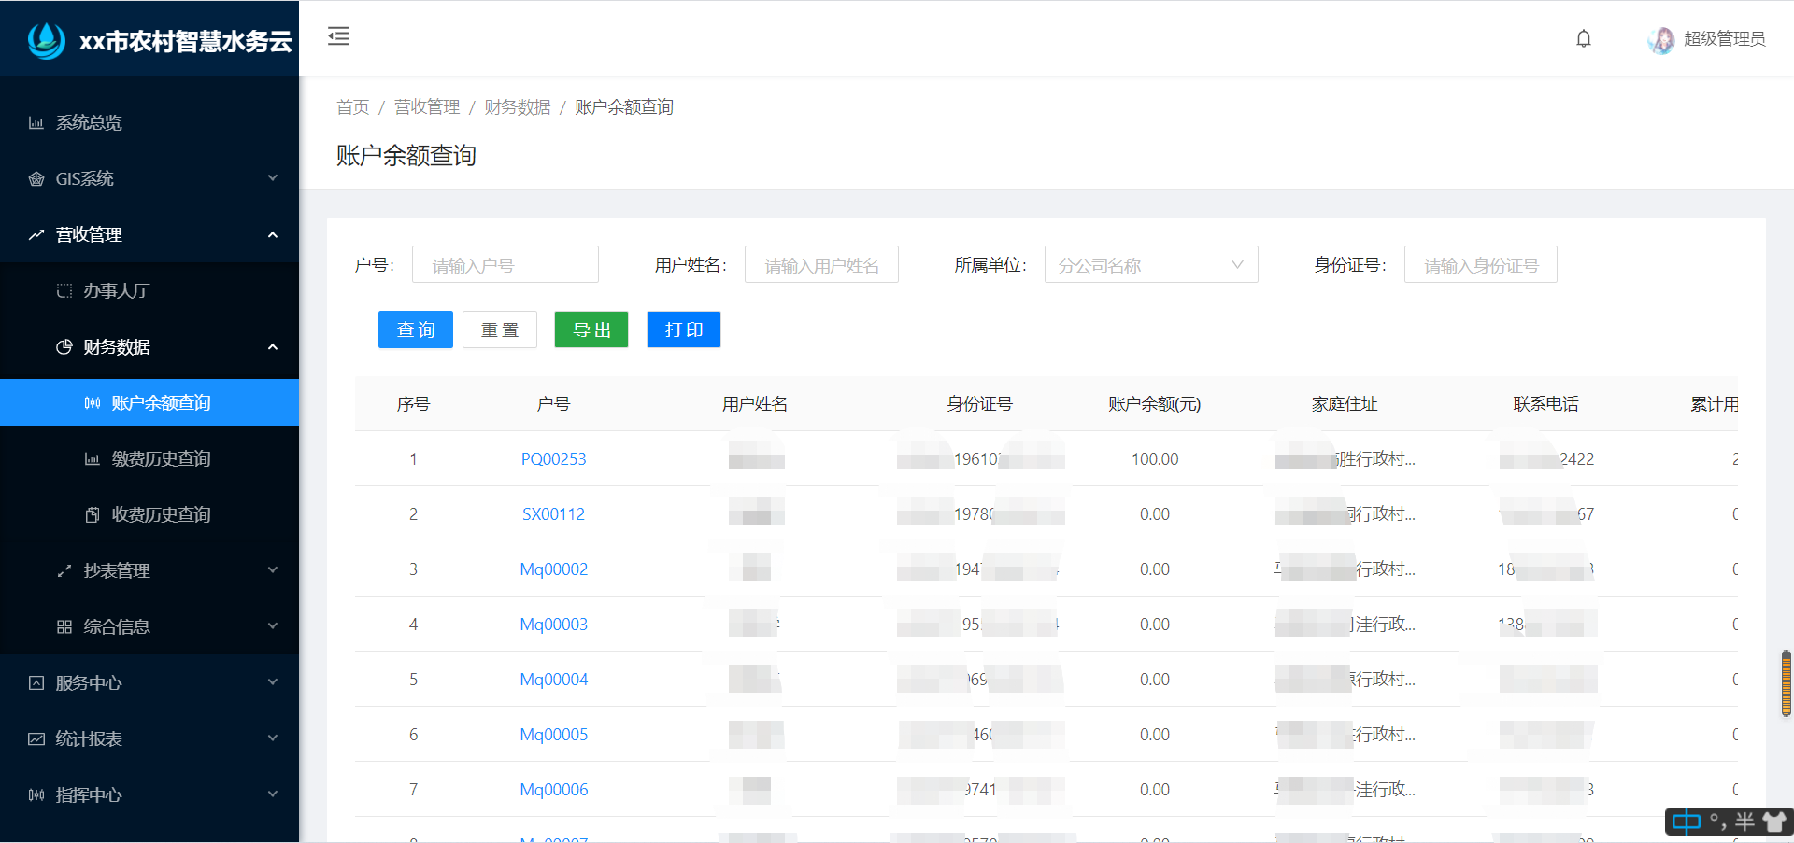1794x843 pixels.
Task: Click the 服务中心 box icon
Action: coord(36,682)
